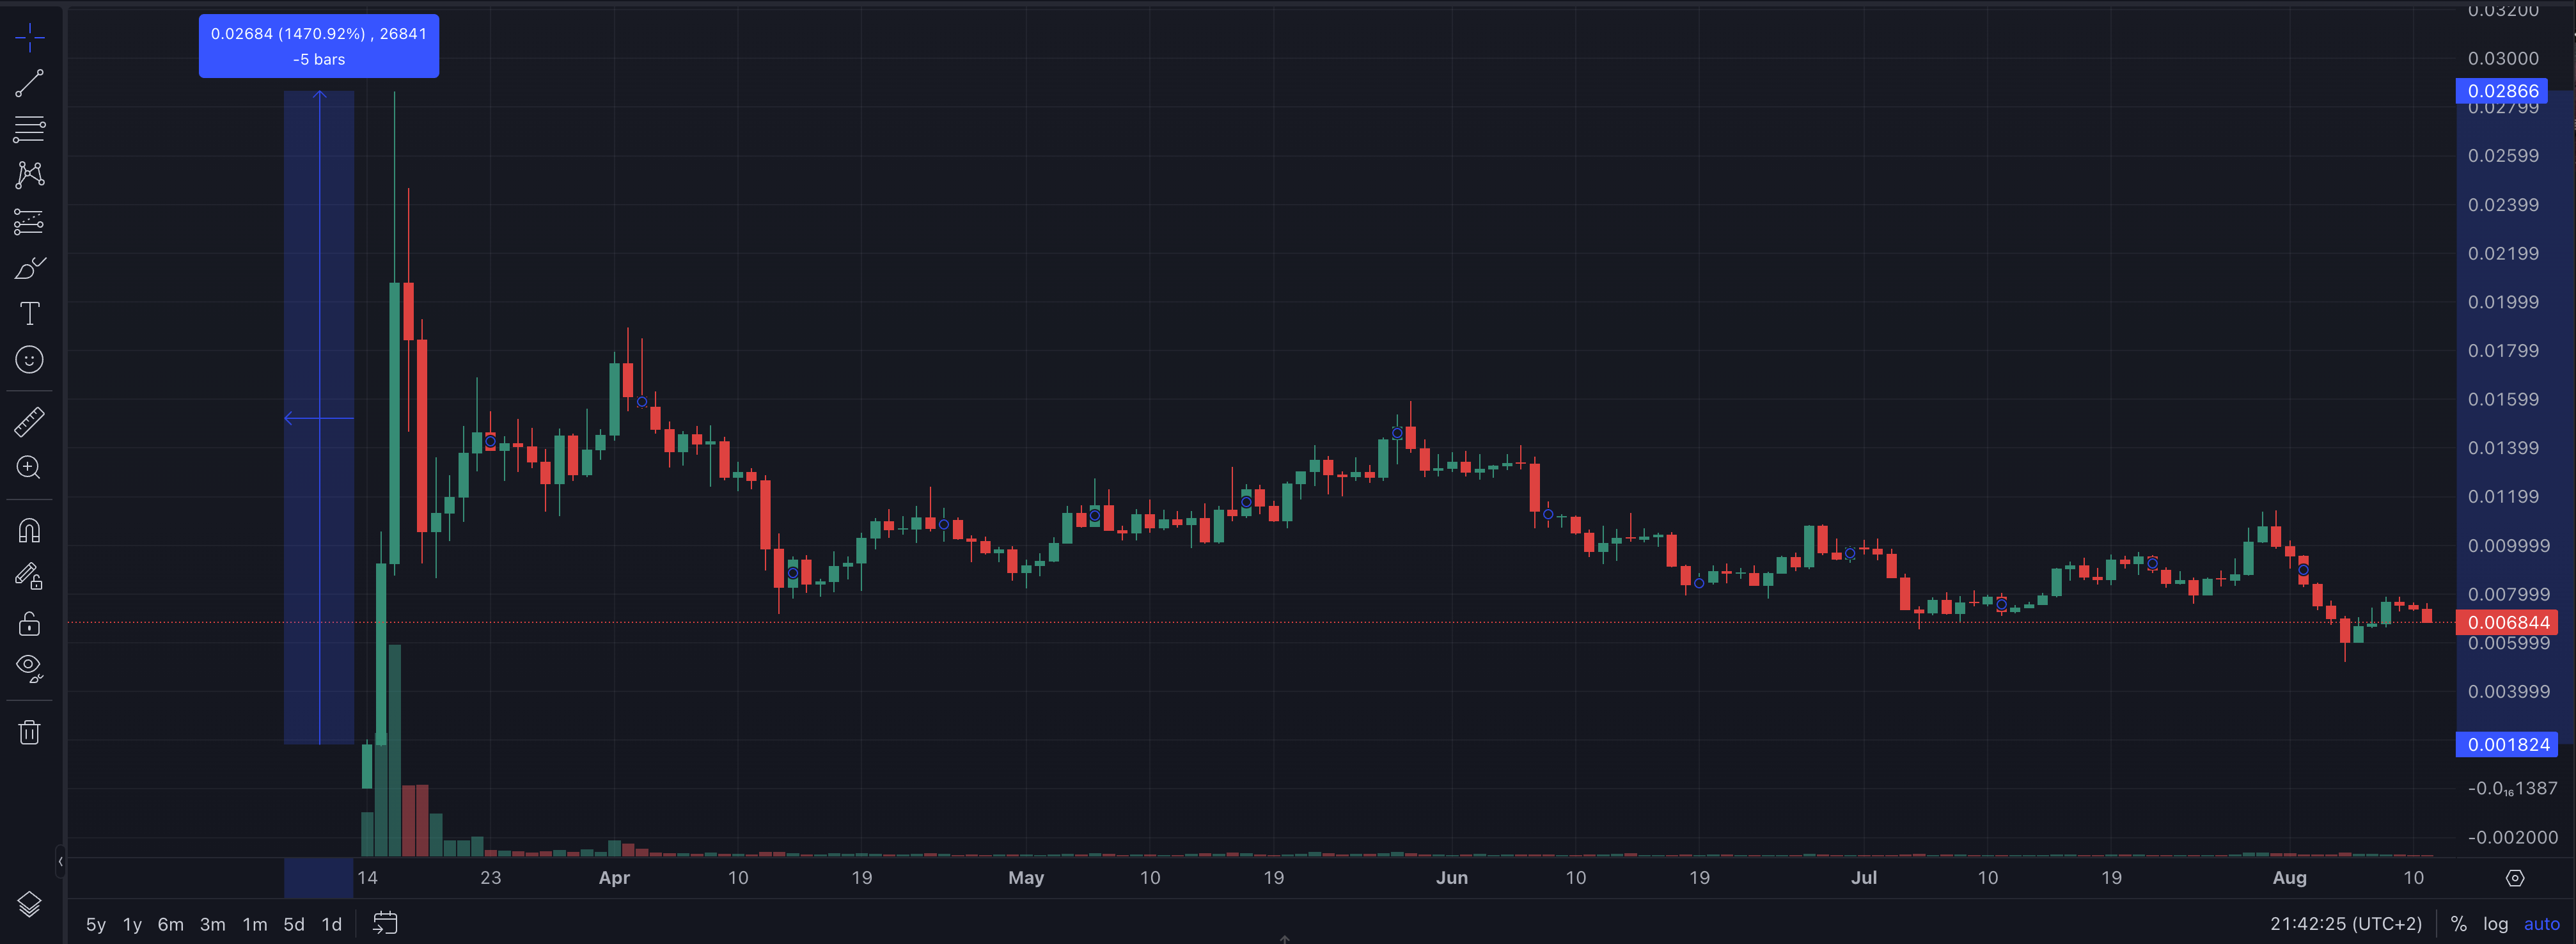Toggle lock all drawing tools
Viewport: 2576px width, 944px height.
pyautogui.click(x=30, y=623)
